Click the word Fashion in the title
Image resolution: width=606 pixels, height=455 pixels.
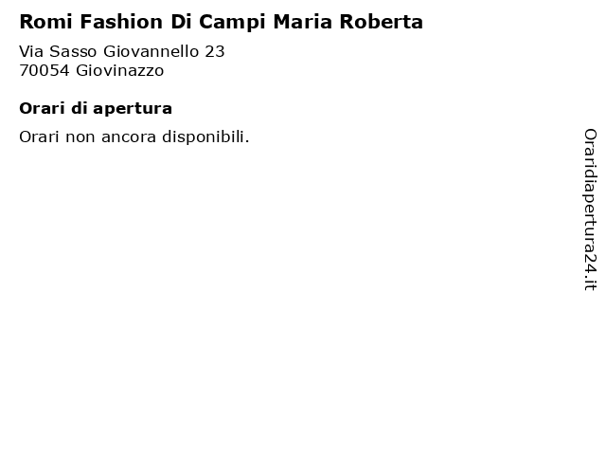point(121,22)
